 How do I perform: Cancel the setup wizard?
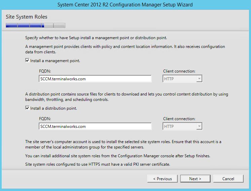pos(228,179)
